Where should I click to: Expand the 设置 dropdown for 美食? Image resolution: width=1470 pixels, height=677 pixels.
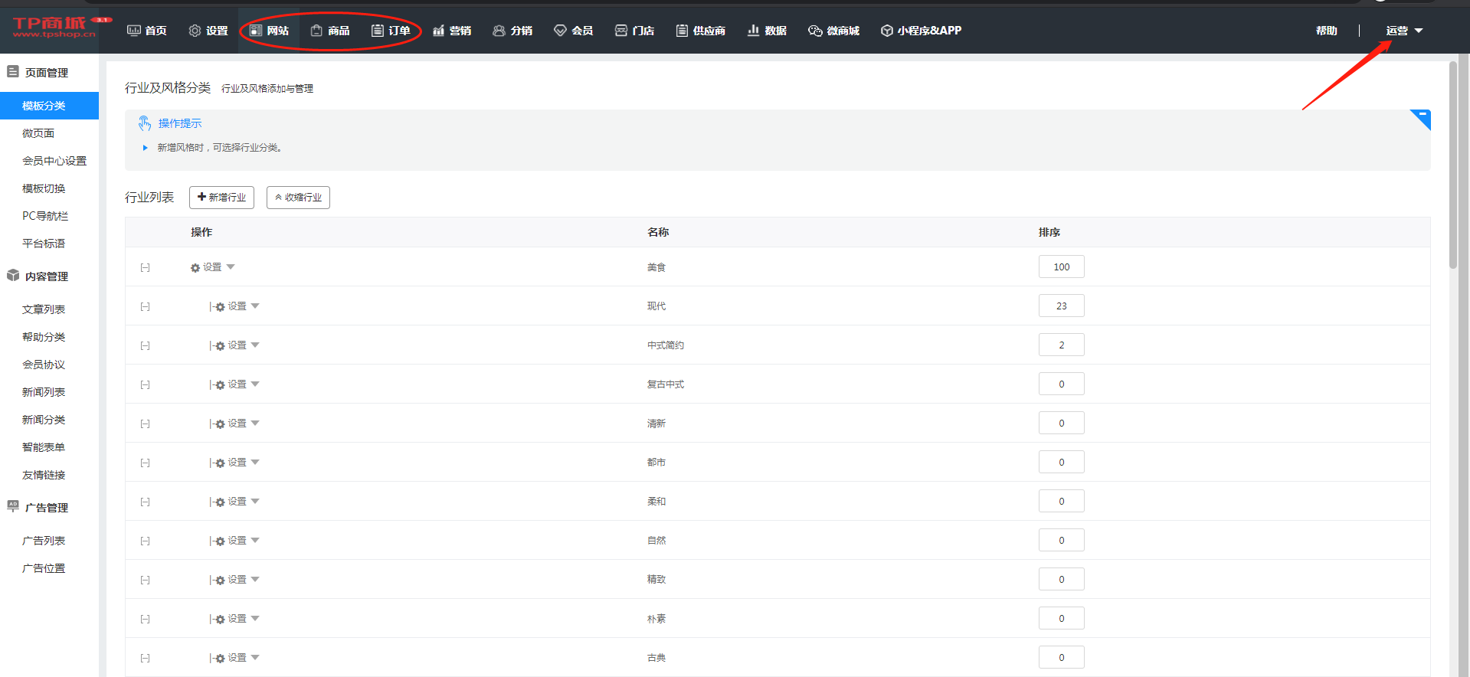point(213,267)
